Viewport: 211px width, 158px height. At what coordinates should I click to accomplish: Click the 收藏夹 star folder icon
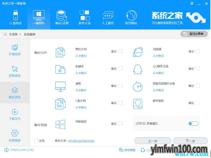point(60,69)
